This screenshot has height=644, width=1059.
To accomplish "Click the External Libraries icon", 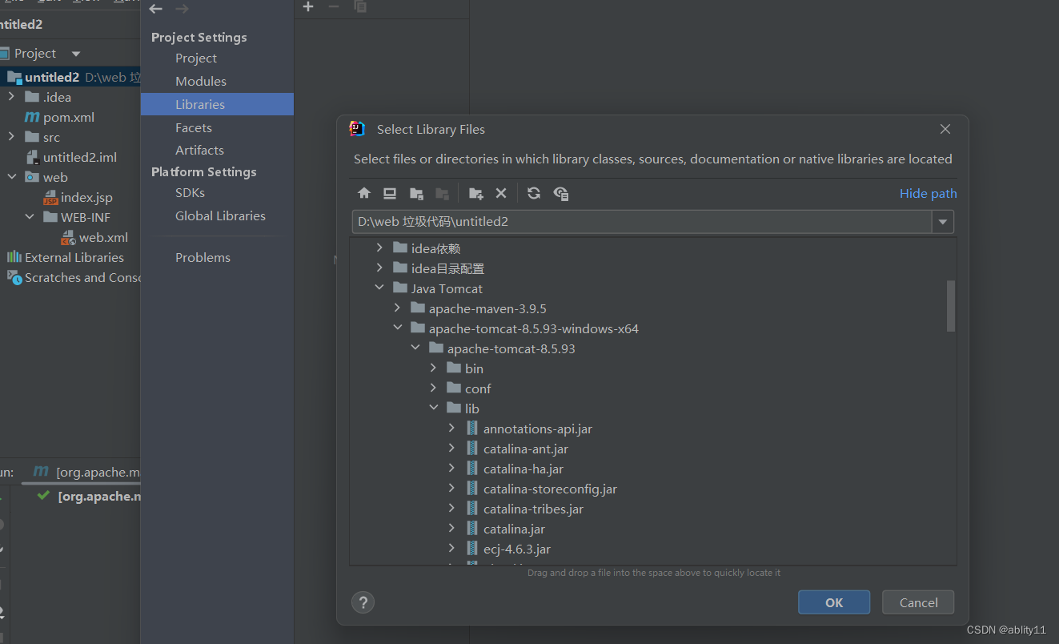I will click(x=14, y=257).
